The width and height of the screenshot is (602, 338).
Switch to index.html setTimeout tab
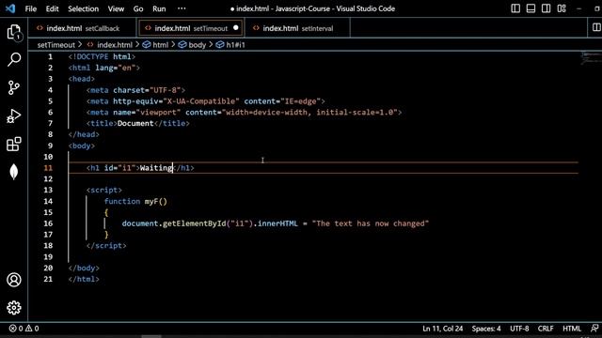coord(190,28)
